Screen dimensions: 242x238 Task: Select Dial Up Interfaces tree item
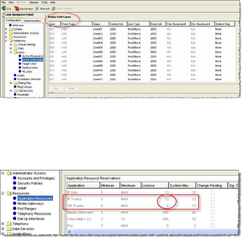click(x=31, y=219)
